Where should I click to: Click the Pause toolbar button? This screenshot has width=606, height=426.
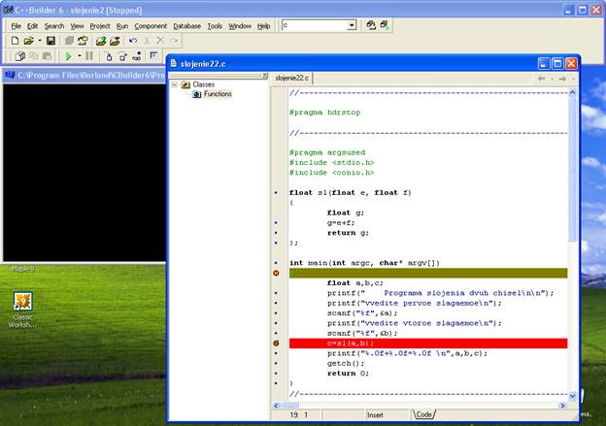pos(89,56)
